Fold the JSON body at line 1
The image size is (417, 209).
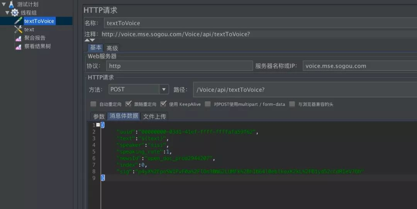coord(98,125)
